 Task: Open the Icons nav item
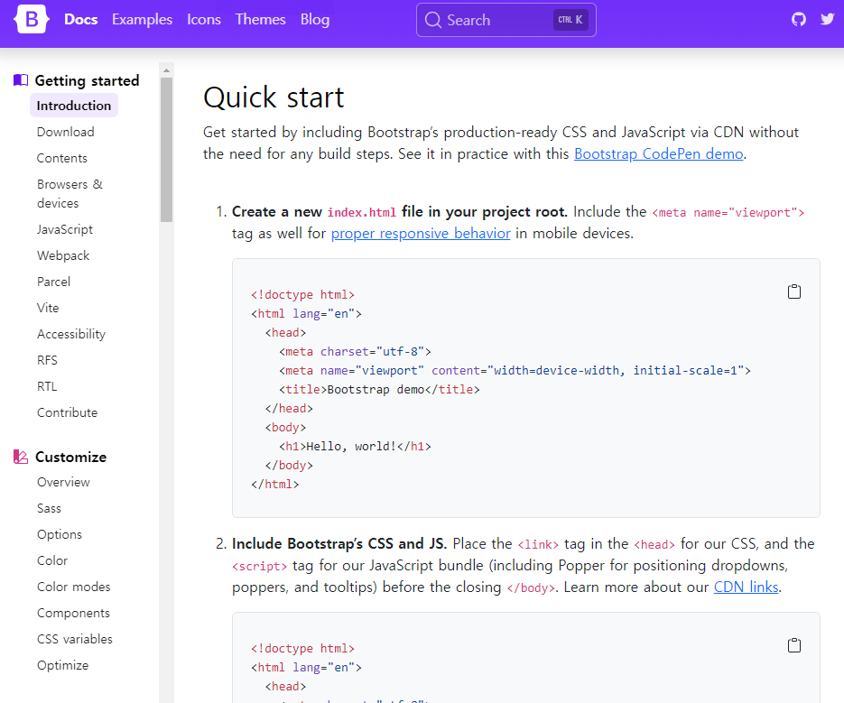tap(204, 19)
